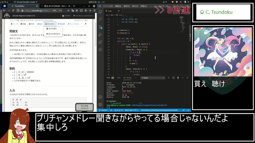Add a new terminal with plus icon

pos(169,78)
